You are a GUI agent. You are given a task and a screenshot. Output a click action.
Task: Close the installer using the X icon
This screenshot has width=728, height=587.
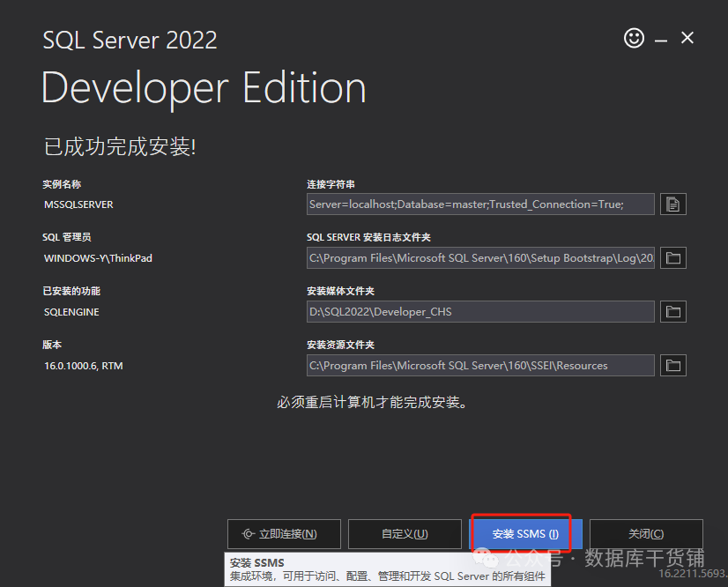[687, 38]
